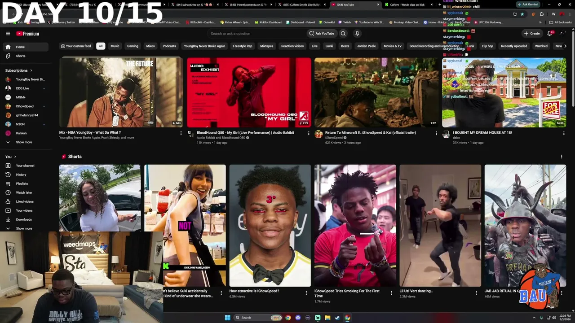The width and height of the screenshot is (575, 323).
Task: Open Liked videos in the sidebar
Action: coord(26,201)
